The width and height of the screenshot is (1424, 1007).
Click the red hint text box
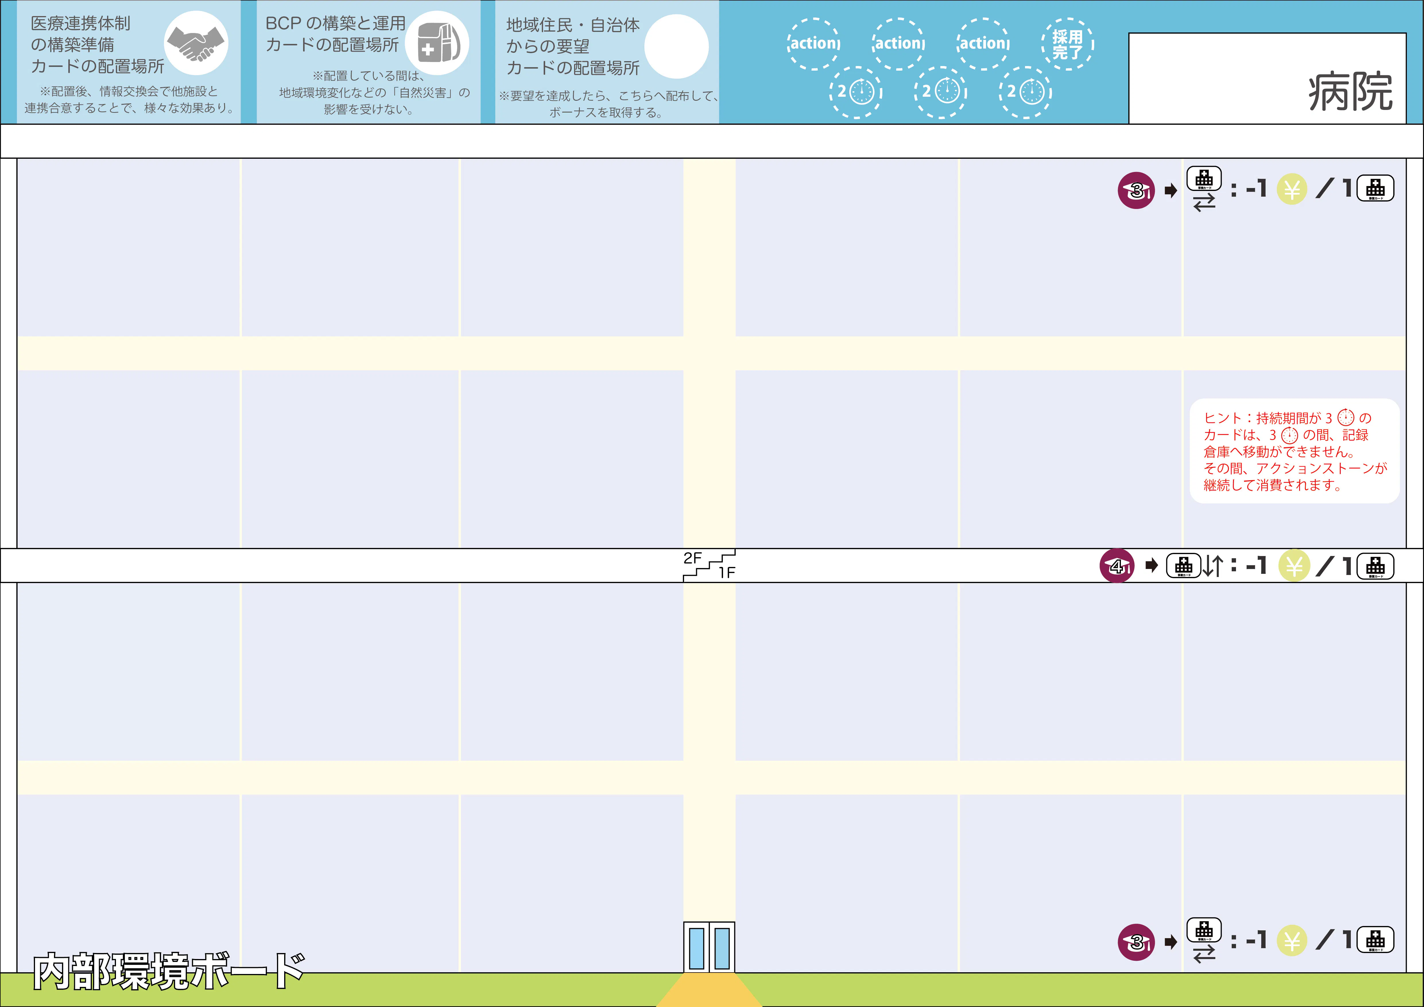[x=1294, y=451]
